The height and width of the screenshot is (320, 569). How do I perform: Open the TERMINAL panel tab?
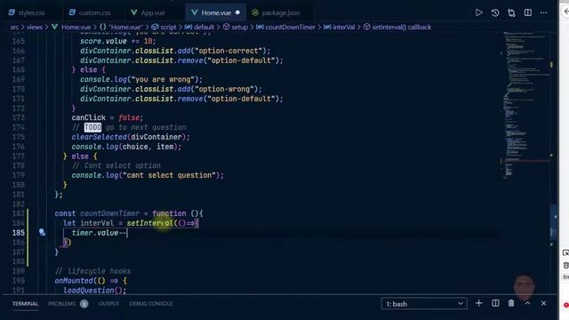pyautogui.click(x=25, y=304)
